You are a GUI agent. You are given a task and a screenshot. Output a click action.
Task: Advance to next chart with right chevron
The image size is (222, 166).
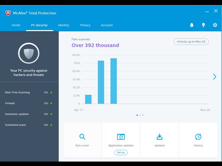[215, 77]
